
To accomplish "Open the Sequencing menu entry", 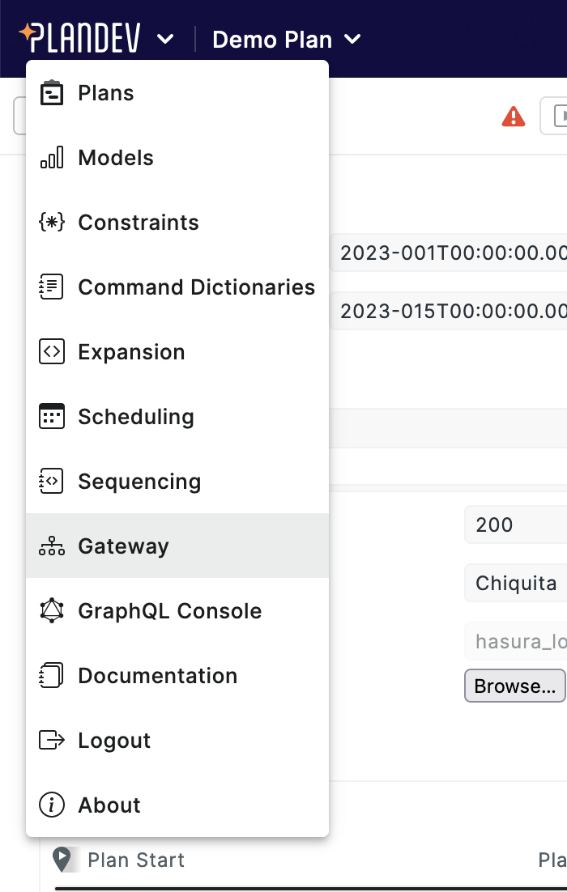I will 139,481.
